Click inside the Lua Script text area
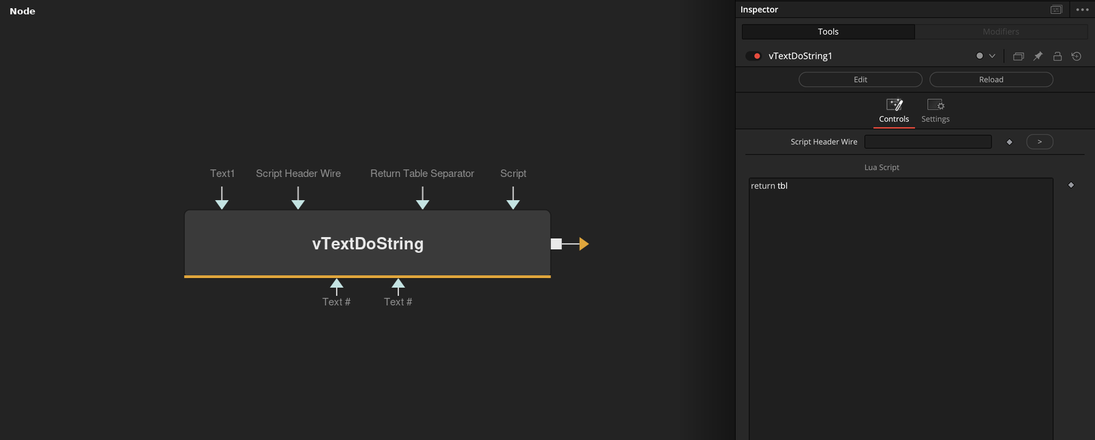 tap(901, 309)
